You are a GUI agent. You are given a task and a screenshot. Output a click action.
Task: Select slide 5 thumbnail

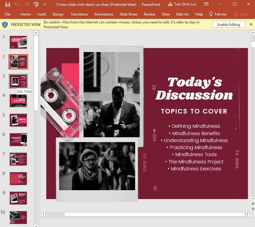tap(18, 120)
